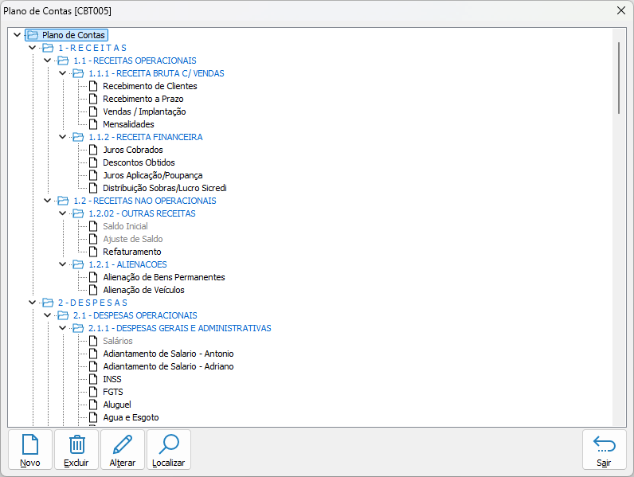Select the Mensalidades account
The image size is (634, 477).
(x=128, y=124)
